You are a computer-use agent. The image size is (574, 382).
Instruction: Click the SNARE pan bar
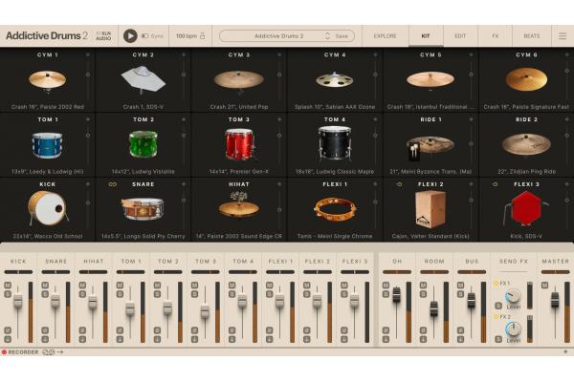55,272
